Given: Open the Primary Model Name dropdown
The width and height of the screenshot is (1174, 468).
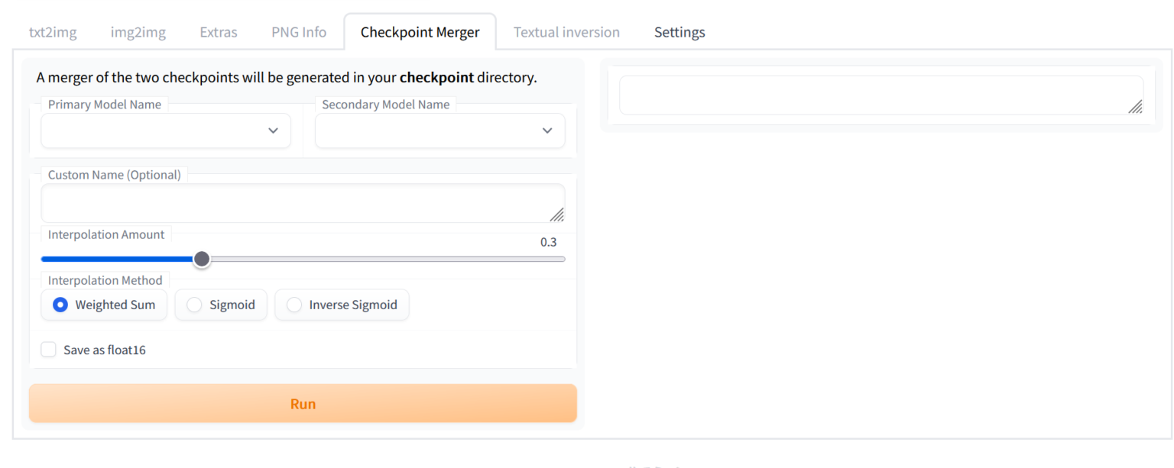Looking at the screenshot, I should 166,131.
